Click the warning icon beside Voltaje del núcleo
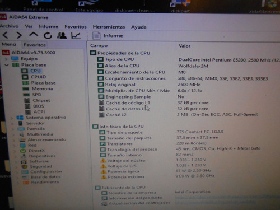 (x=103, y=161)
